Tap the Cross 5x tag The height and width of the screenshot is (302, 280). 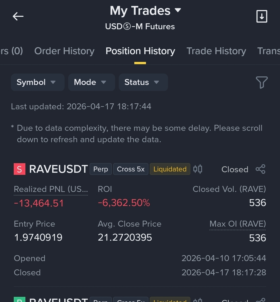[x=131, y=169]
